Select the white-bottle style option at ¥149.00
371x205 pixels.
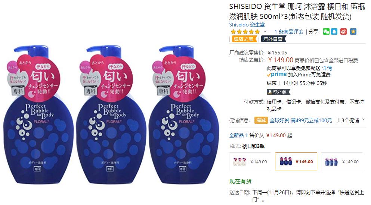click(250, 161)
